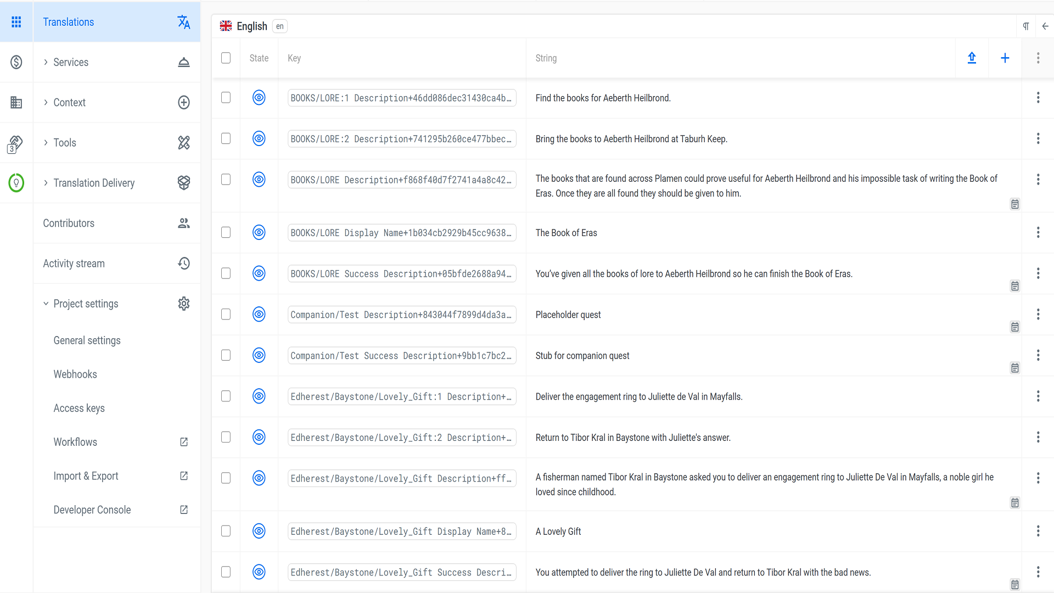Click the Project settings gear icon
The width and height of the screenshot is (1054, 593).
[x=184, y=304]
